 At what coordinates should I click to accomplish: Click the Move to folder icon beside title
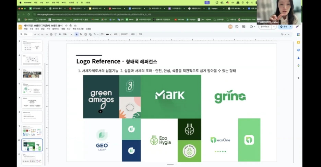point(71,26)
